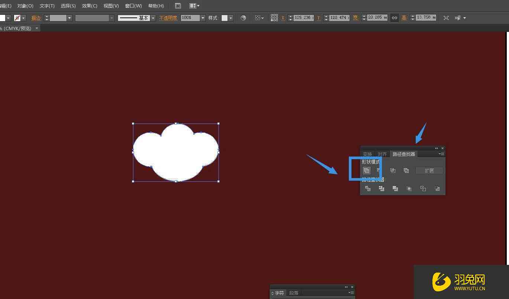Open the stroke color dropdown arrow
Viewport: 509px width, 299px height.
(x=24, y=18)
